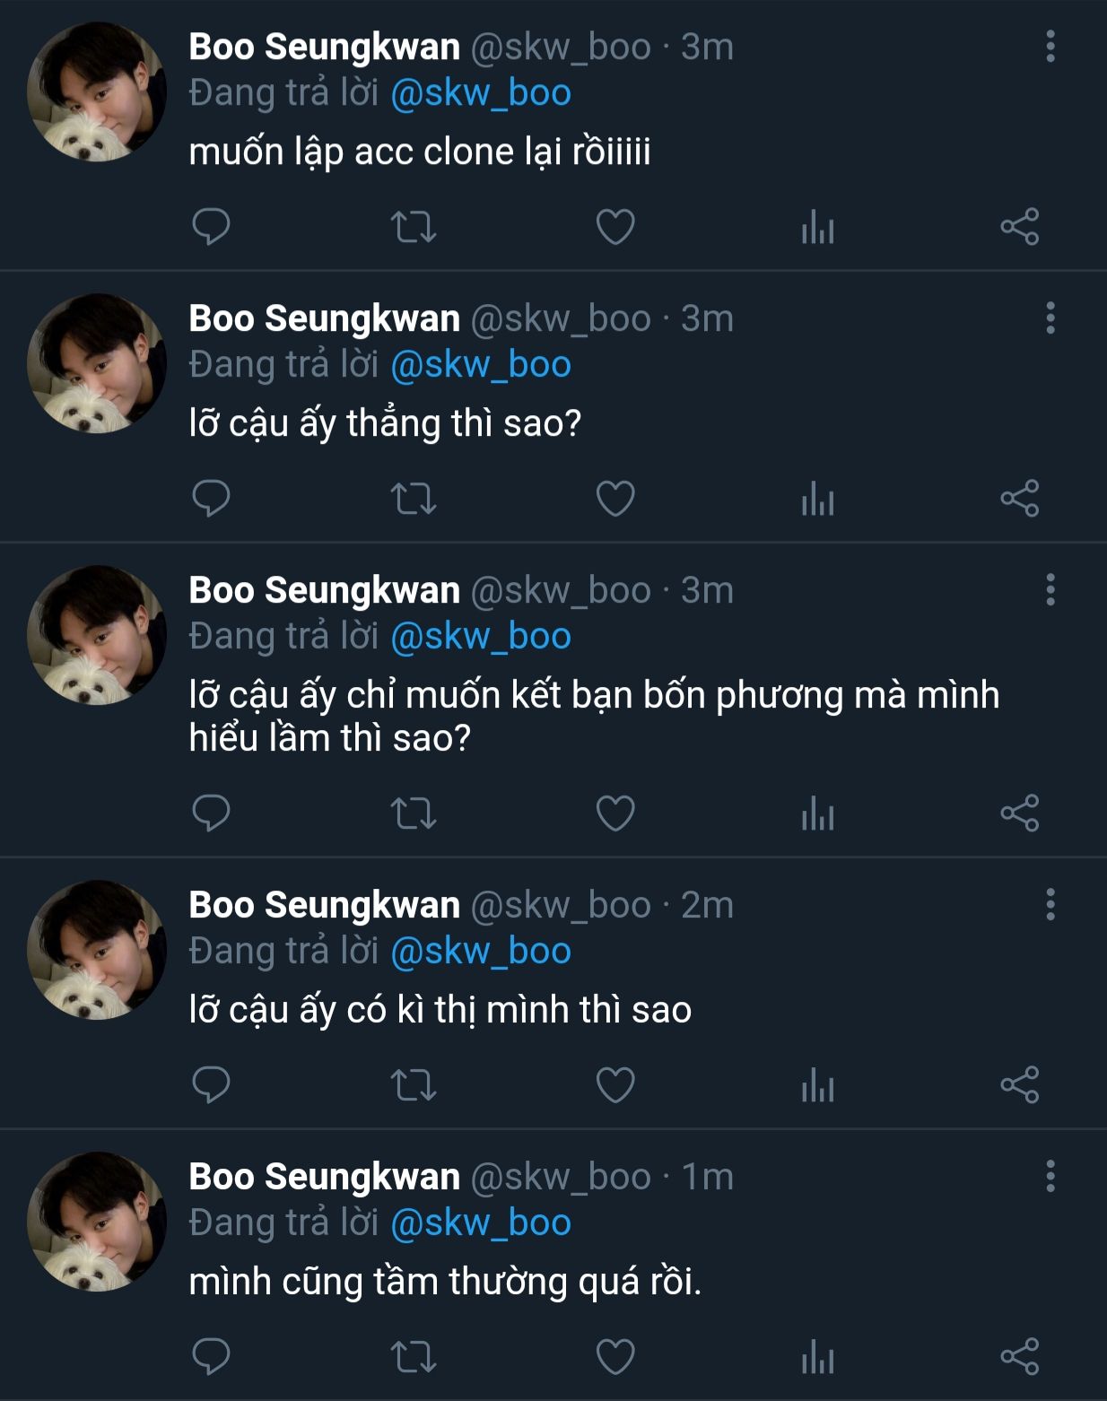Like the "lỡ cậu ấy thẳng thì sao?" tweet
1107x1401 pixels.
(x=615, y=499)
